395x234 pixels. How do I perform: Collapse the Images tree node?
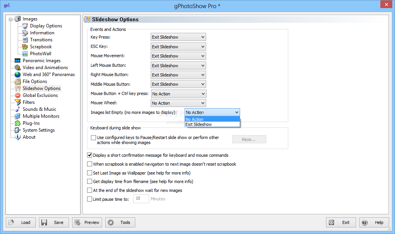pyautogui.click(x=10, y=19)
